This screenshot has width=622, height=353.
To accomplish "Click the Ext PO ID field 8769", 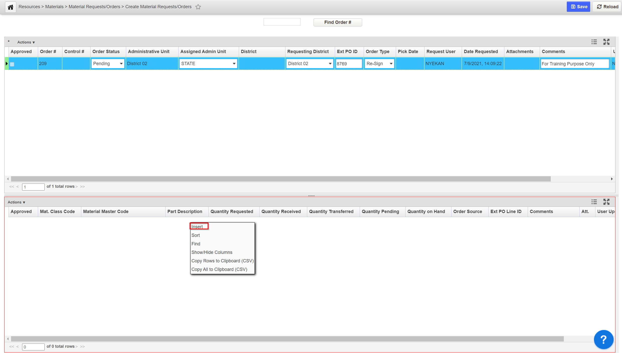I will coord(349,64).
